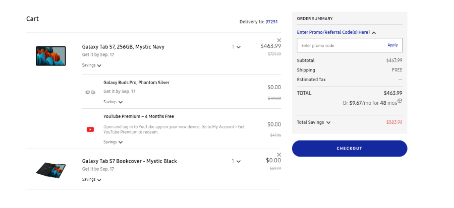Viewport: 454px width, 208px height.
Task: Click the Galaxy Buds Pro earbuds image
Action: [90, 92]
